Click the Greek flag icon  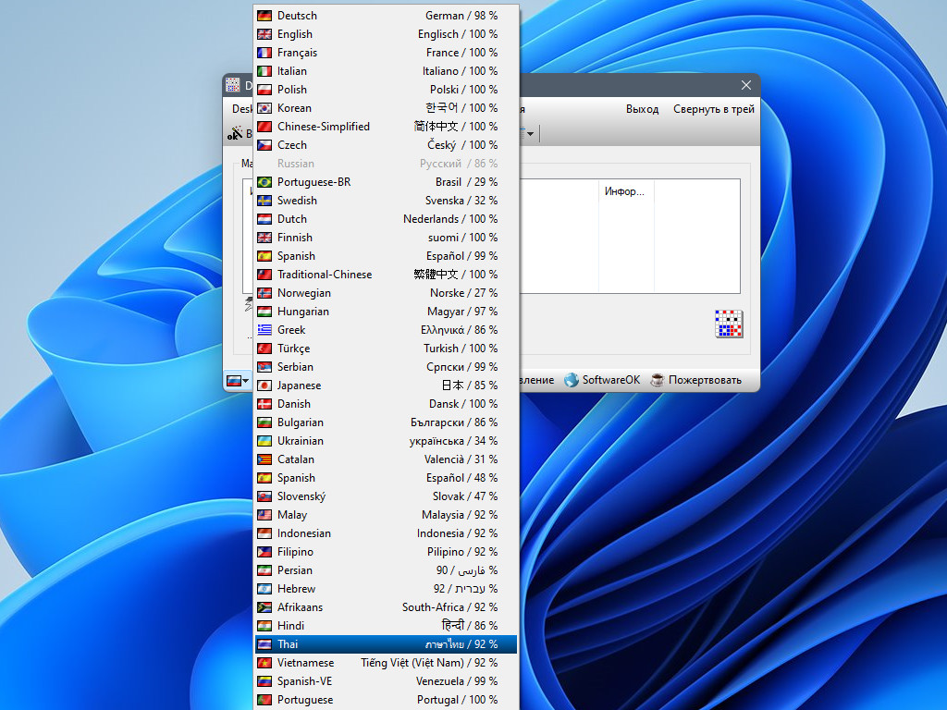tap(264, 330)
